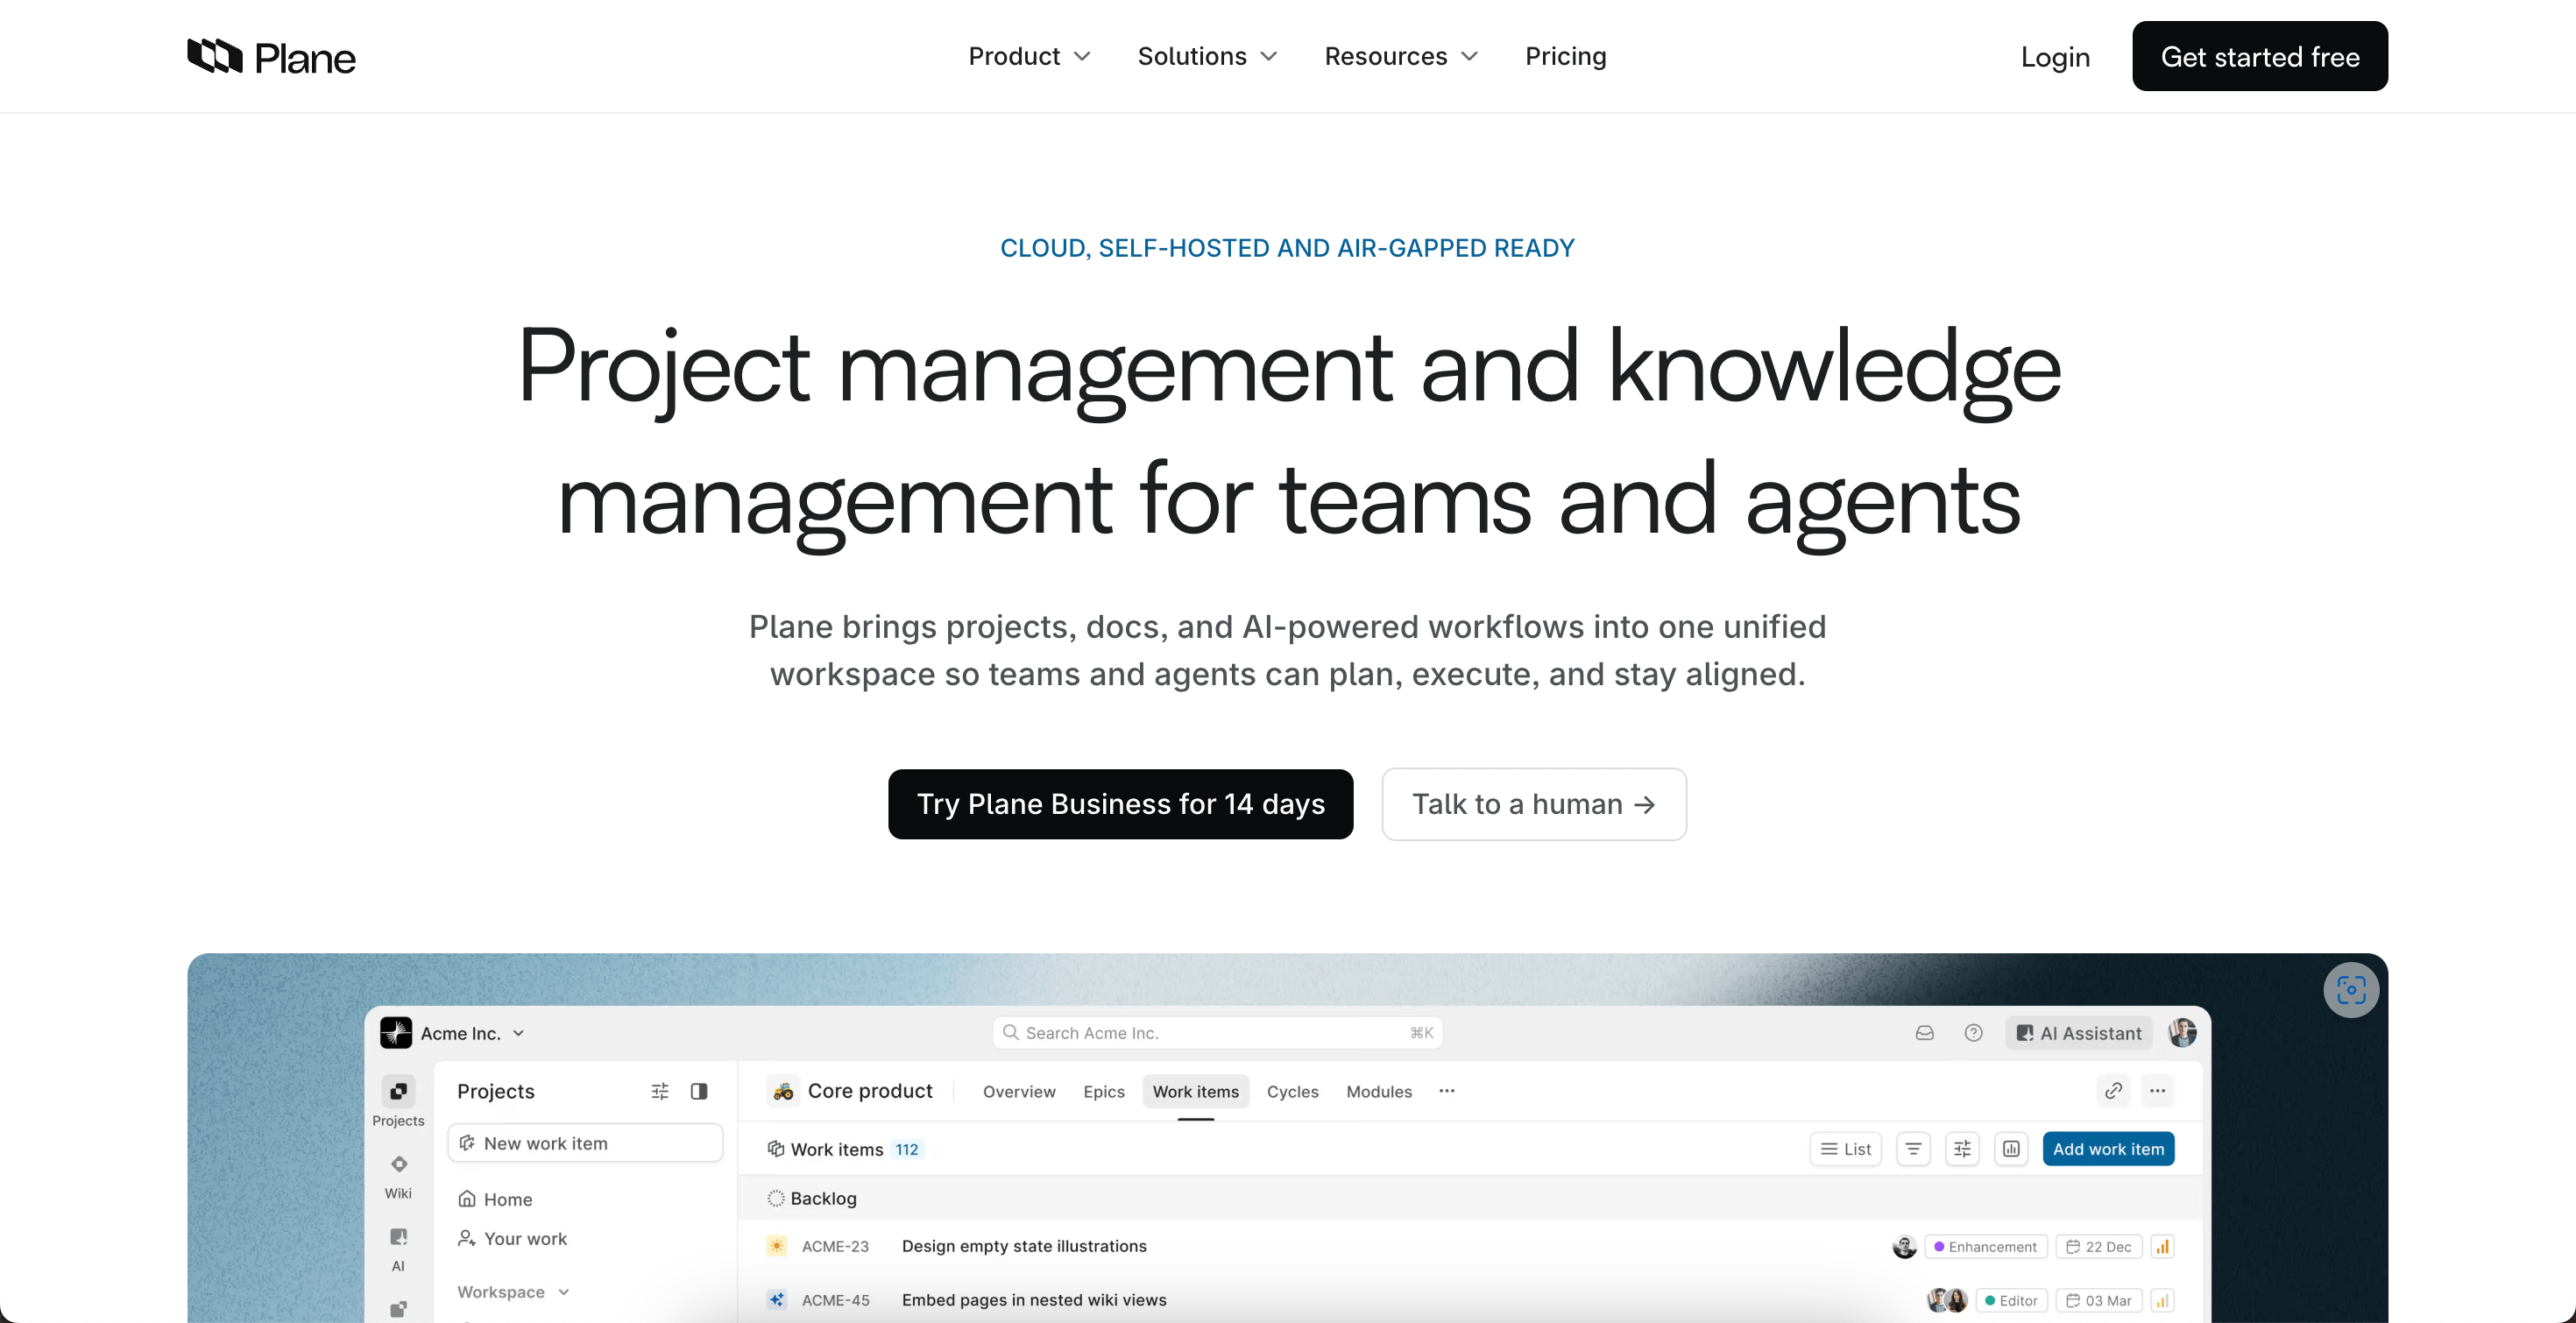
Task: Open the Acme Inc. workspace switcher
Action: tap(452, 1033)
